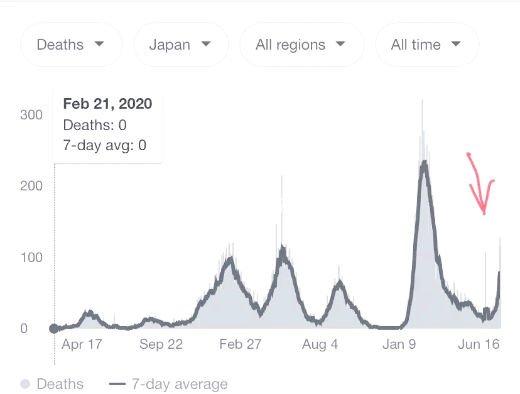Open the Deaths metric dropdown

click(70, 45)
